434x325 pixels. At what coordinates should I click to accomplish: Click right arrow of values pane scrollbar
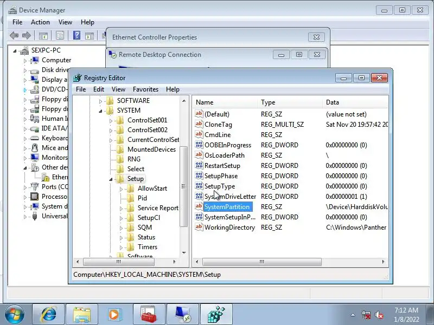[x=384, y=262]
